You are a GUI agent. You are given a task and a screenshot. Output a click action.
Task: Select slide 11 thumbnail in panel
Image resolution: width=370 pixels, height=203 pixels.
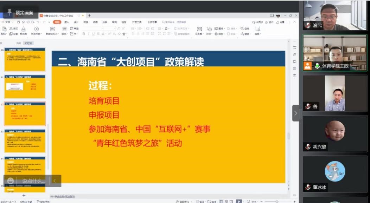(25, 87)
